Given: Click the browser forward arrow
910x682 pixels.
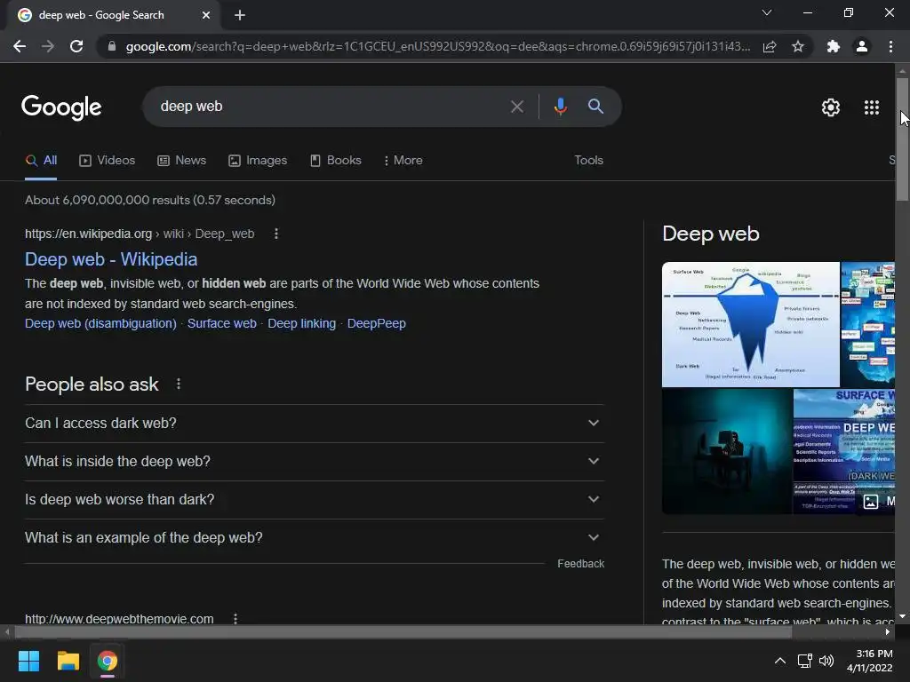Looking at the screenshot, I should [48, 46].
